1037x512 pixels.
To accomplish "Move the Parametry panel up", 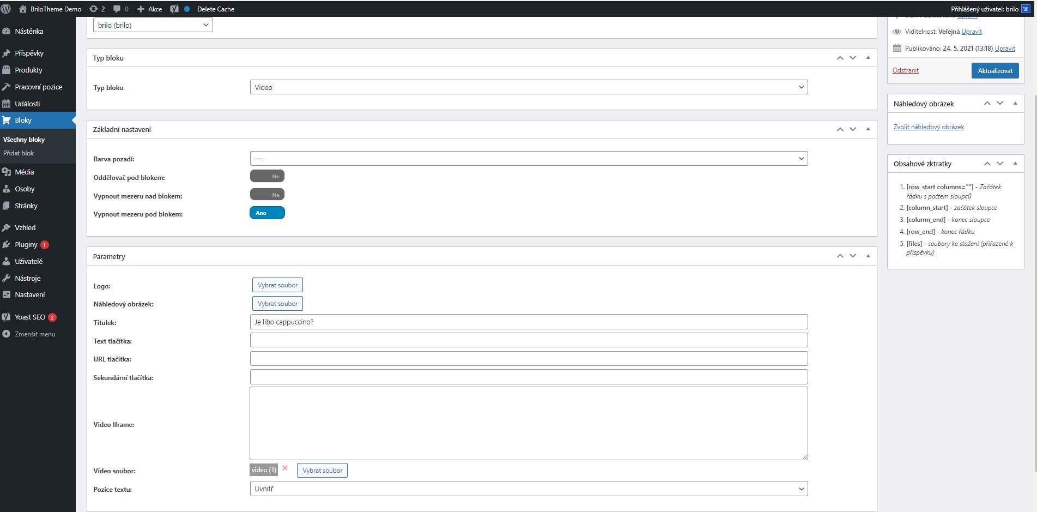I will pos(840,256).
